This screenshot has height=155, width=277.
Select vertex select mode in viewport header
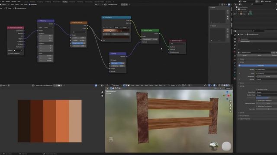[124, 85]
